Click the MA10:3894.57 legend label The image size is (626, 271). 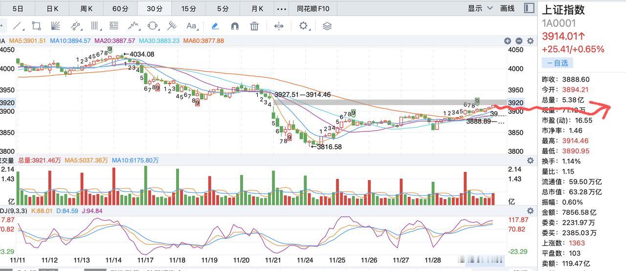pyautogui.click(x=70, y=41)
